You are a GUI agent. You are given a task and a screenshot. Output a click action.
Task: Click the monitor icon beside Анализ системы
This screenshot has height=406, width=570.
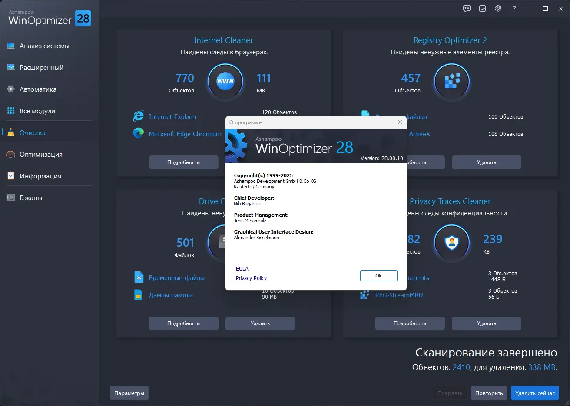(11, 46)
